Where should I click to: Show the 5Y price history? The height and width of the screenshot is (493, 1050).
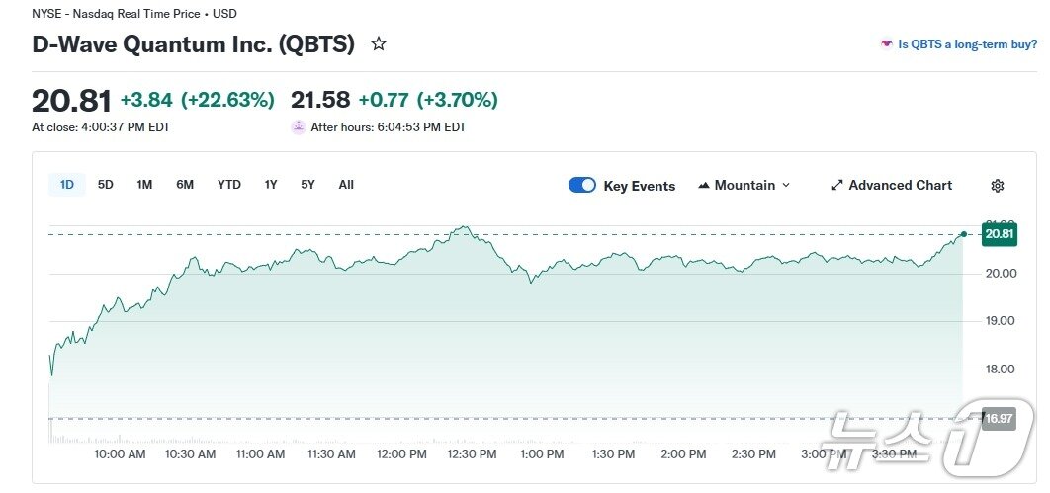[308, 185]
